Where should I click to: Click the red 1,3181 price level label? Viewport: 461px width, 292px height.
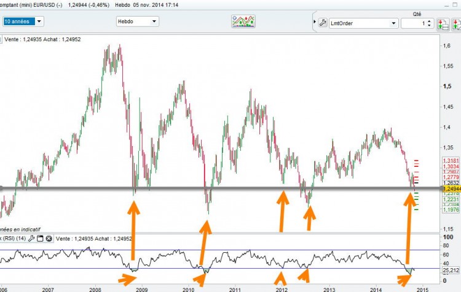[451, 161]
